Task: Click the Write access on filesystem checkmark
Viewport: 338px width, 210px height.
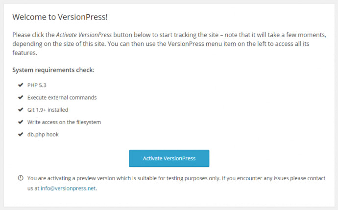Action: [x=20, y=122]
